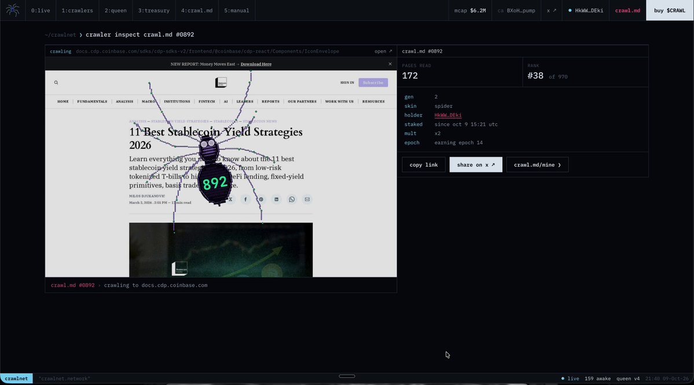The height and width of the screenshot is (385, 694).
Task: Click the copy link button
Action: tap(424, 164)
